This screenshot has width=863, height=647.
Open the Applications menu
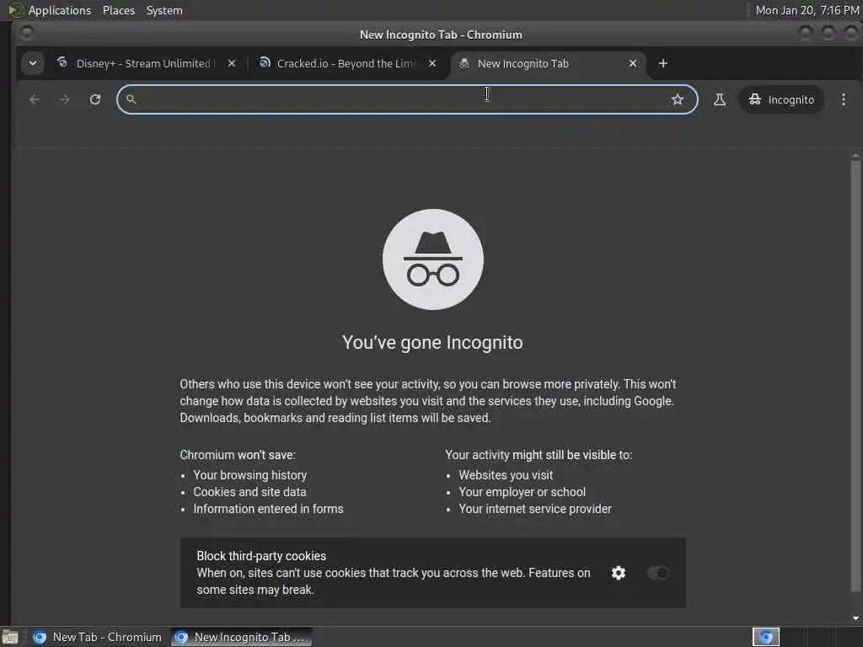60,10
